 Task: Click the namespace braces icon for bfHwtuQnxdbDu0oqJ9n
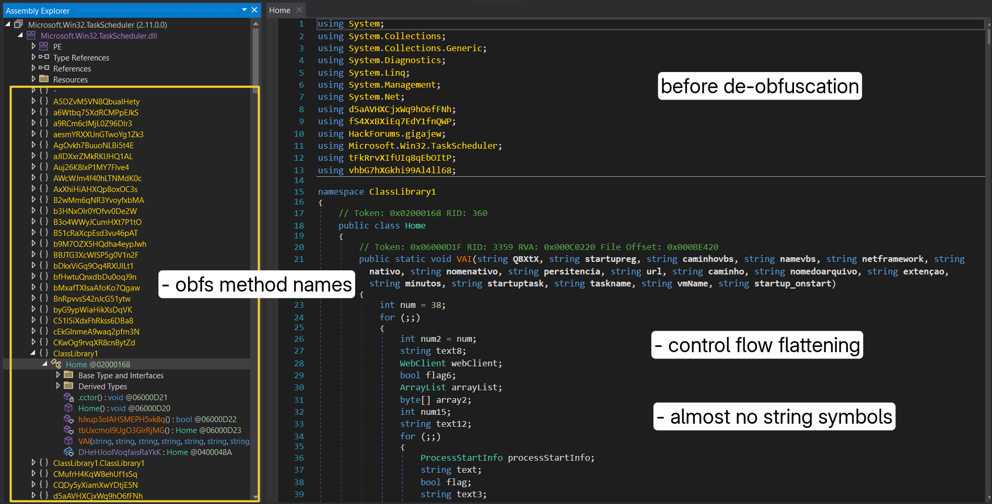[44, 277]
